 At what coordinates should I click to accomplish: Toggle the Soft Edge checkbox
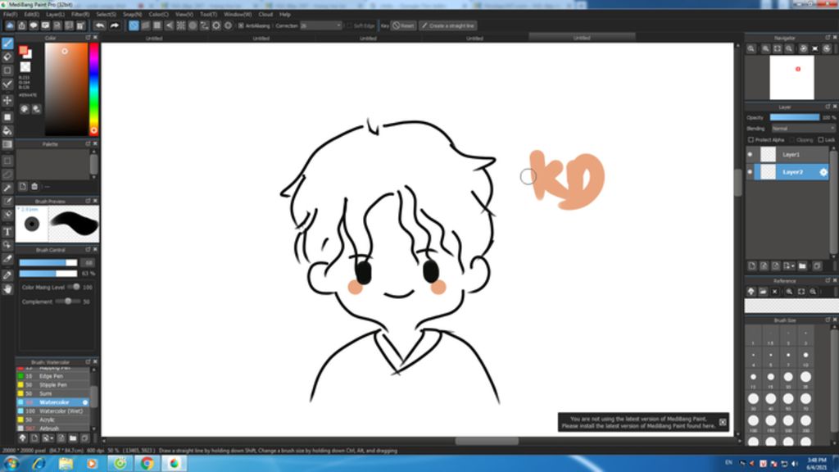(x=349, y=25)
